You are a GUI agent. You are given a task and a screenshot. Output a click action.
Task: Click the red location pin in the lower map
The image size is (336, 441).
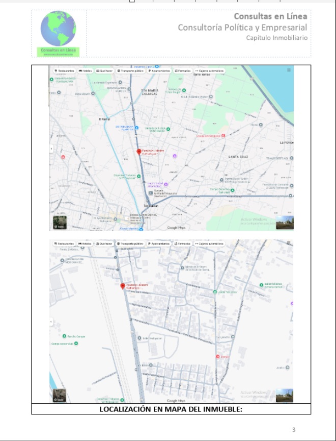[122, 286]
